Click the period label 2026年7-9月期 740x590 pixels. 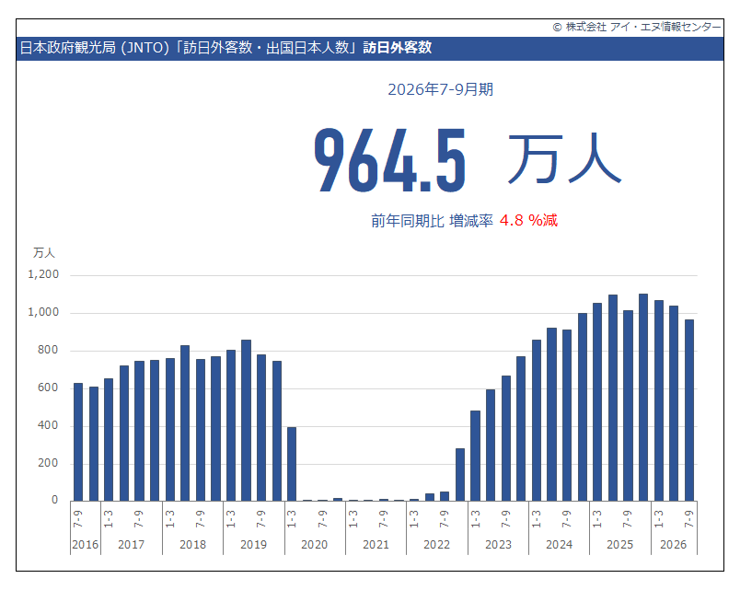(440, 89)
